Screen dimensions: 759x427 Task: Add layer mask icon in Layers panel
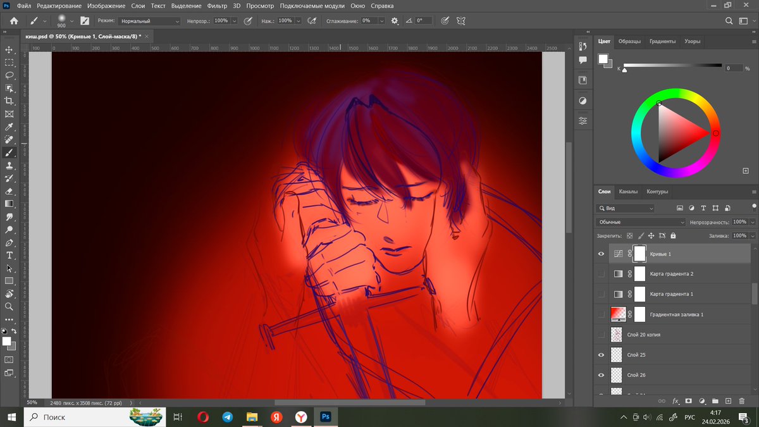pos(689,401)
